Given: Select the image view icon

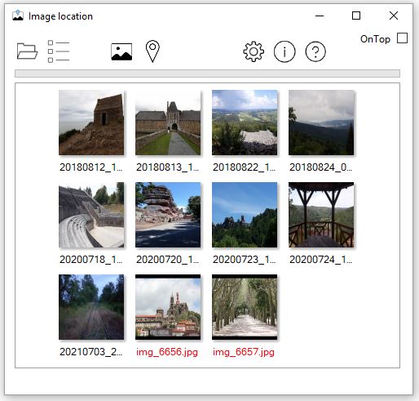Looking at the screenshot, I should click(x=121, y=51).
